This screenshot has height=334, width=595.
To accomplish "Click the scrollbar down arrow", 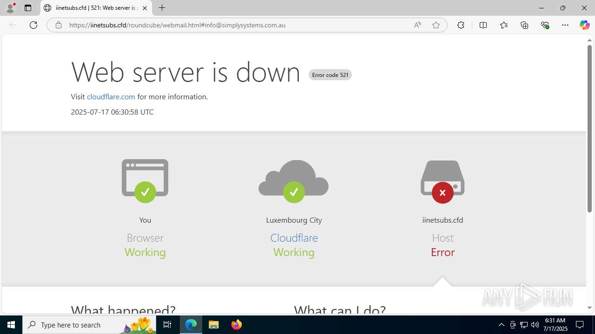I will point(589,308).
